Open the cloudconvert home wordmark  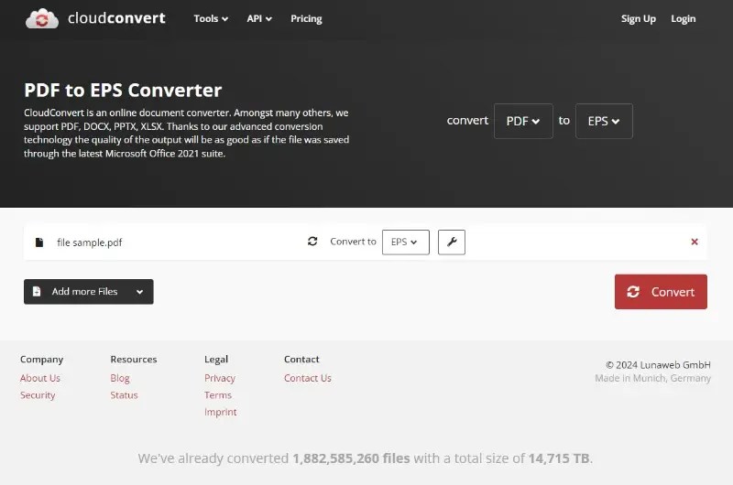[116, 18]
